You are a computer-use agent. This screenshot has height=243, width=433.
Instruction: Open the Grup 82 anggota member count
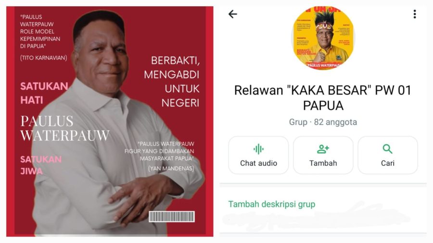tap(323, 122)
